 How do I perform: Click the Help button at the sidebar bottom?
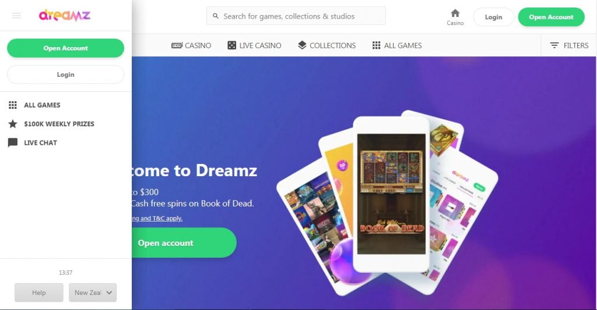39,293
